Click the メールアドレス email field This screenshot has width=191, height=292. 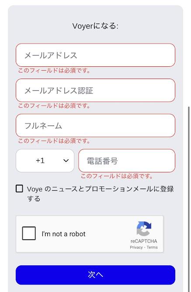click(95, 55)
